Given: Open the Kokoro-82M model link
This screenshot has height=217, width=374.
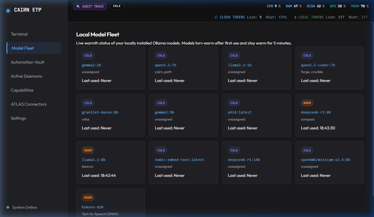Looking at the screenshot, I should [93, 207].
